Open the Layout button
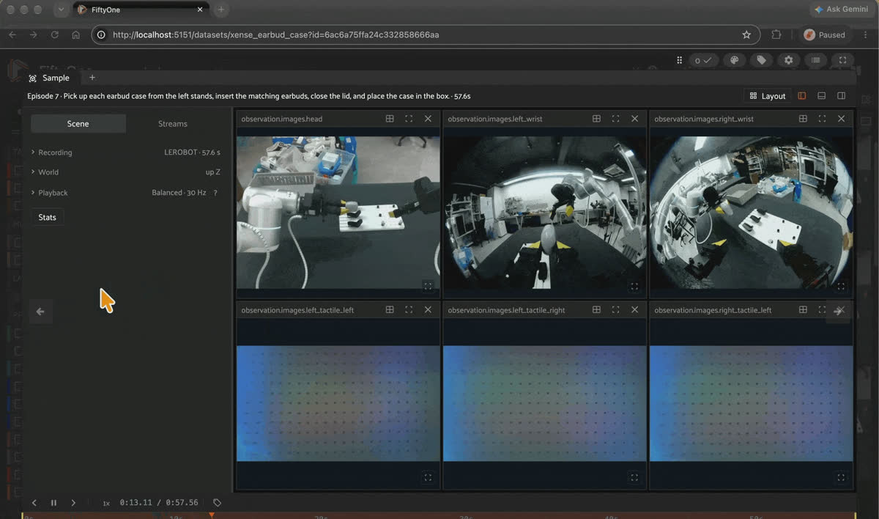This screenshot has height=519, width=879. [x=768, y=96]
